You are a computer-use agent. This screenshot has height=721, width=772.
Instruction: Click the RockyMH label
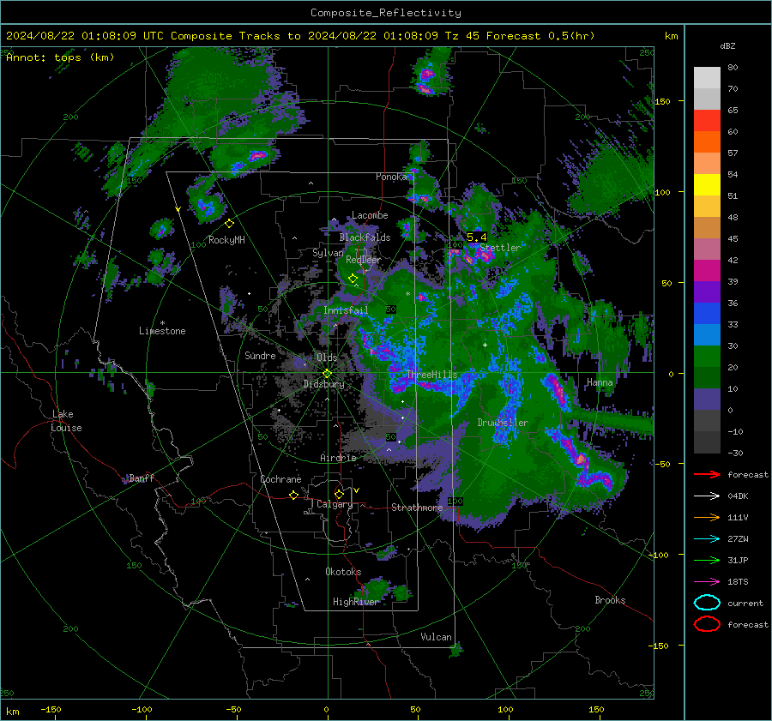tap(226, 240)
